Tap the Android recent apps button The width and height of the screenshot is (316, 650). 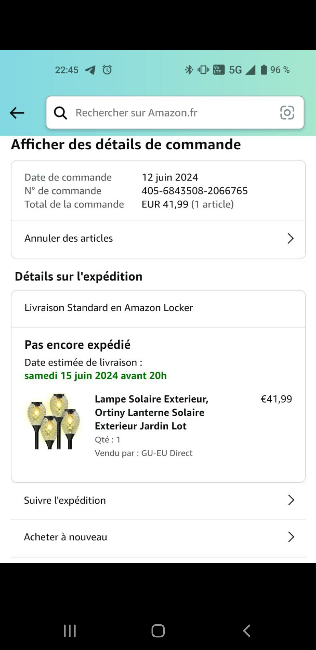[x=70, y=631]
